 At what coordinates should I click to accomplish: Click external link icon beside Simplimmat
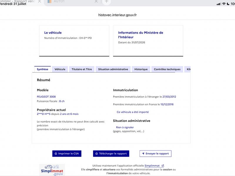coord(163,166)
